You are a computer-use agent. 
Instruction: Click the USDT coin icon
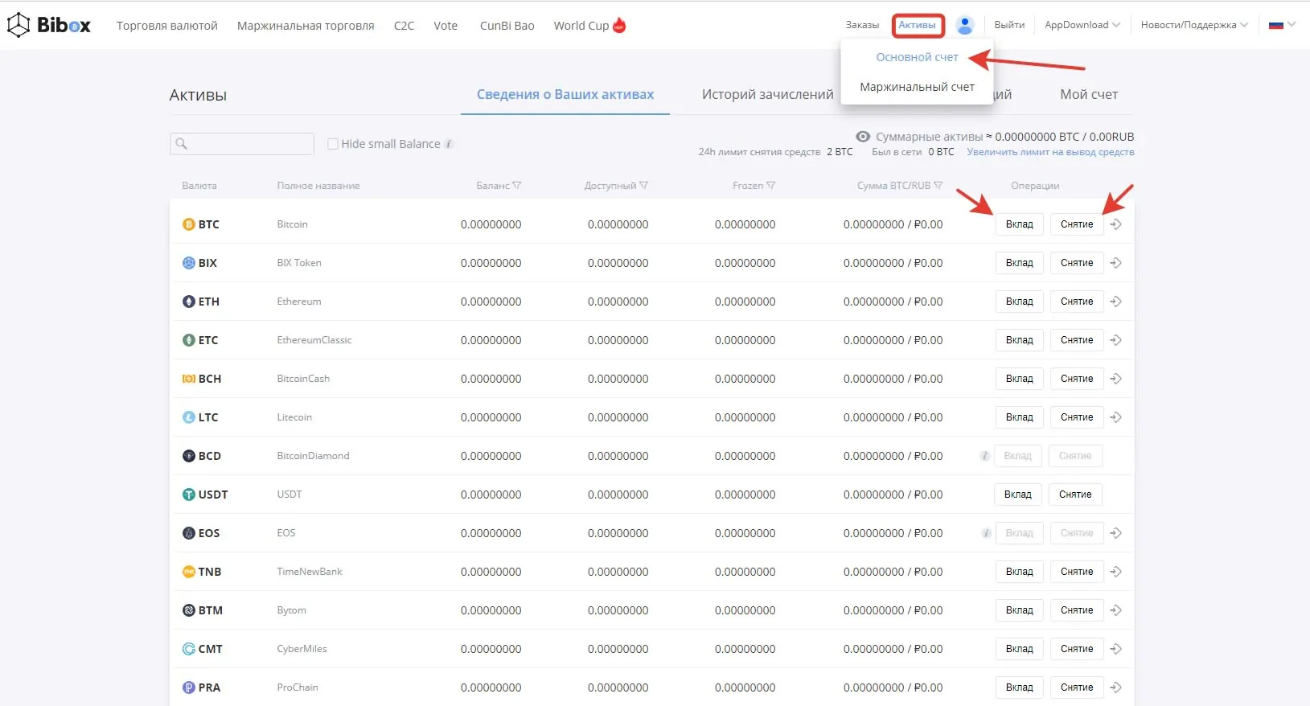point(189,495)
